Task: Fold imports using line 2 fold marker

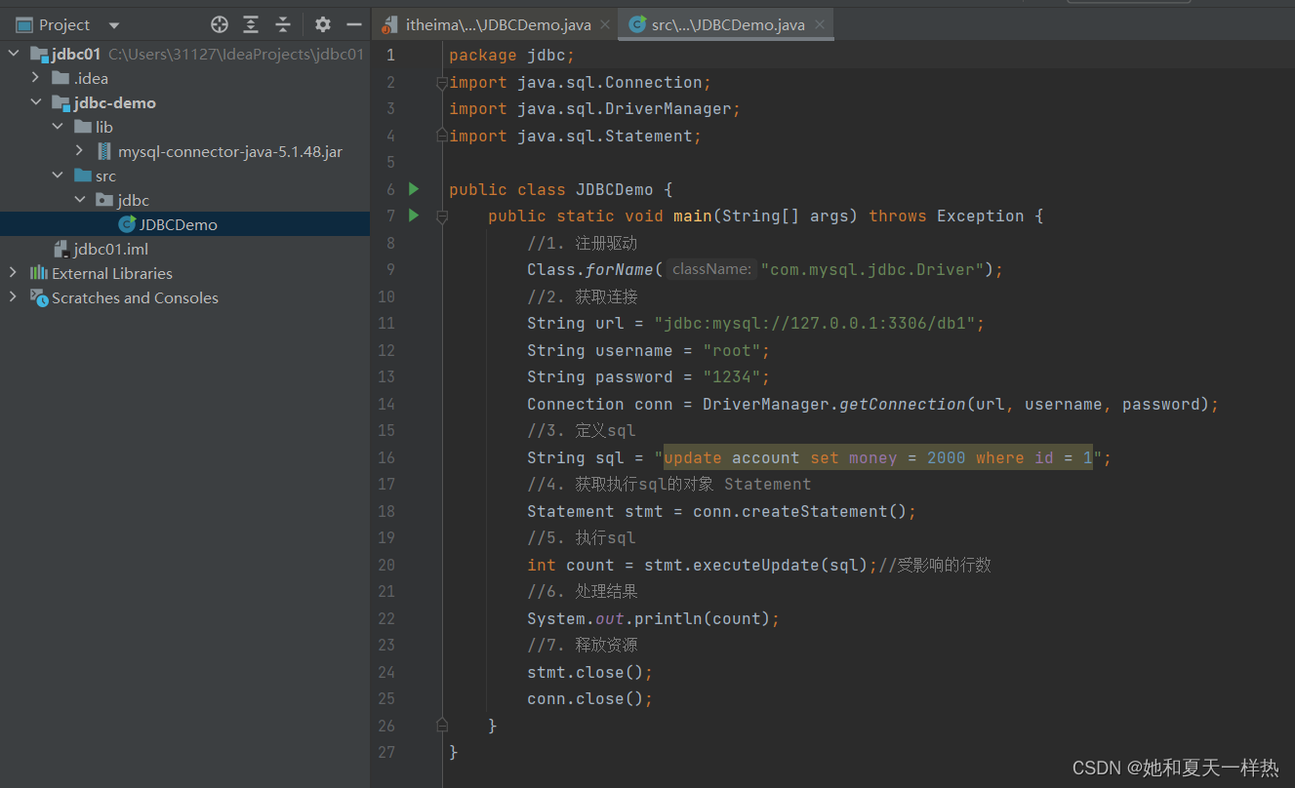Action: 442,83
